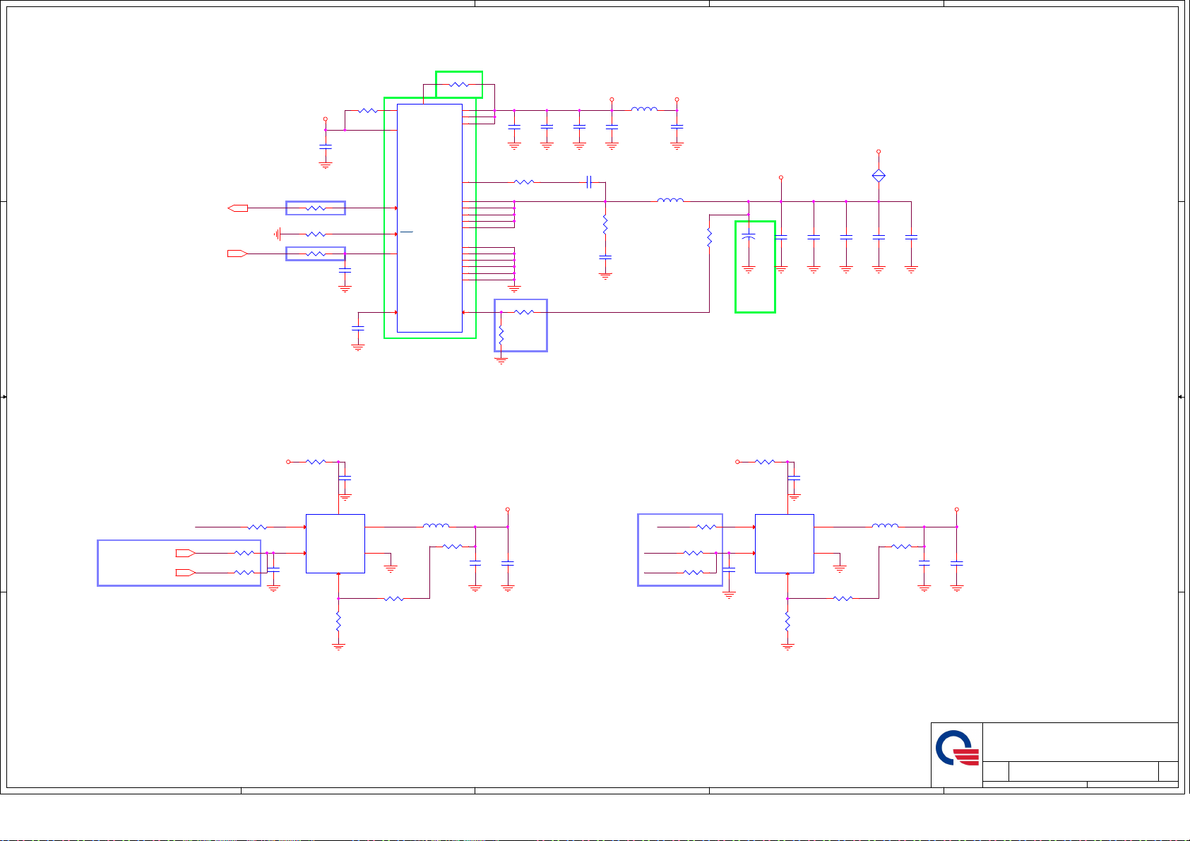Click the sideways ground symbol left of IC
1190x841 pixels.
[278, 234]
